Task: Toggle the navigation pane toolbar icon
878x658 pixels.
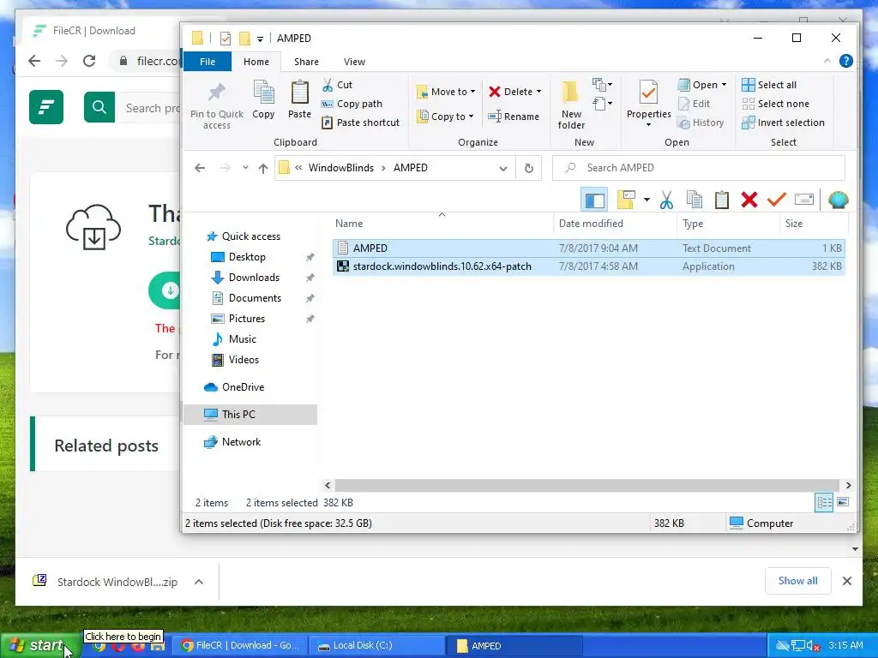Action: tap(595, 200)
